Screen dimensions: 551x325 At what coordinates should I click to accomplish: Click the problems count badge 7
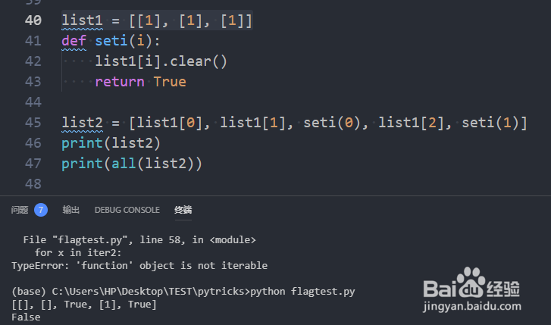[41, 210]
